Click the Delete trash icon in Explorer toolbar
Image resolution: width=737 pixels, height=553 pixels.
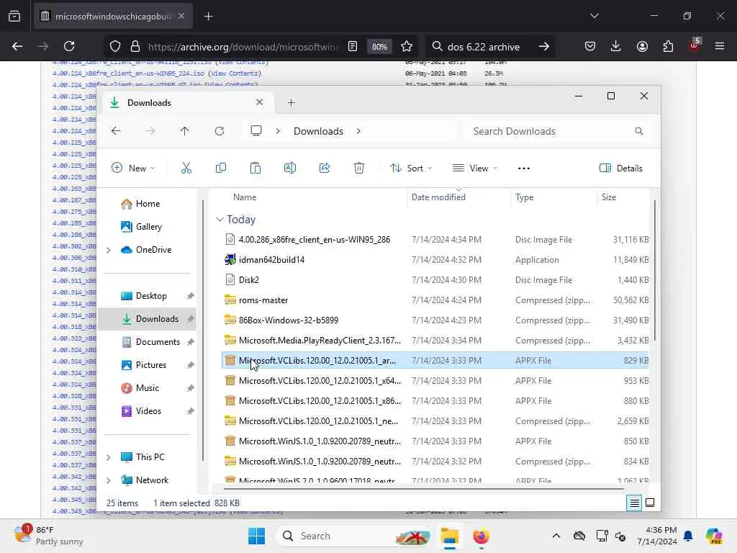click(359, 168)
